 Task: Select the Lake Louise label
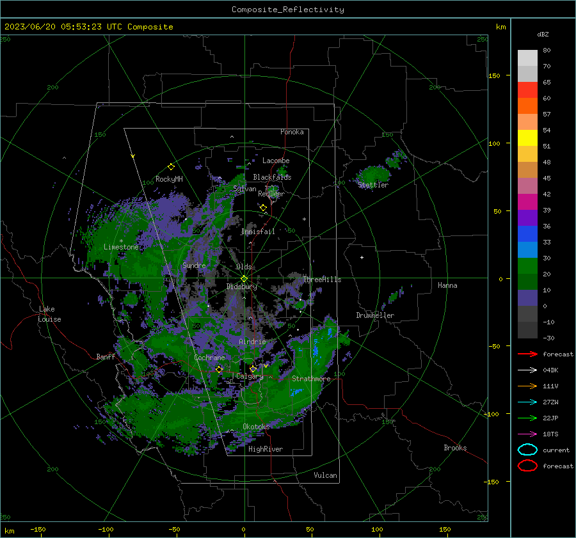49,314
